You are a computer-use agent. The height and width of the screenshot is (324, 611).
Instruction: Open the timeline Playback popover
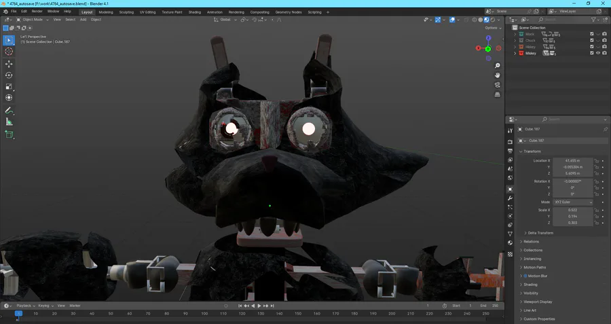[x=26, y=306]
